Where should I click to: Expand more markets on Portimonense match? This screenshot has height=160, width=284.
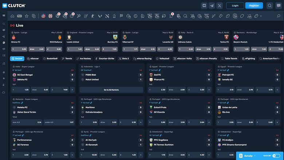pos(72,155)
